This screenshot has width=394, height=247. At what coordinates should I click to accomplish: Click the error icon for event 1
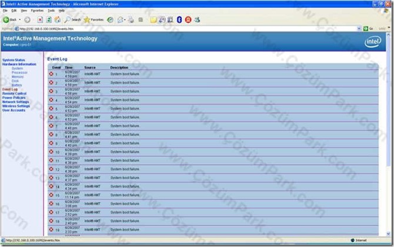click(x=51, y=74)
